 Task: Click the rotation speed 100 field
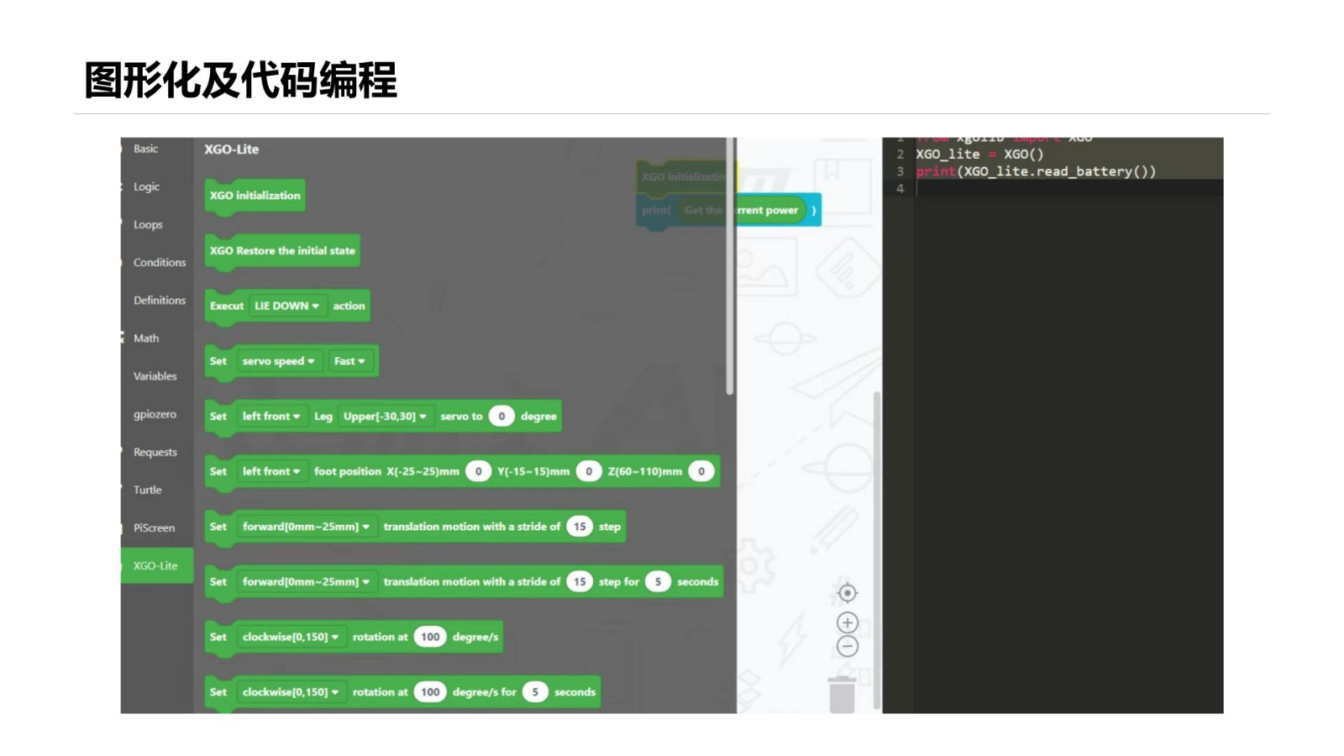430,637
